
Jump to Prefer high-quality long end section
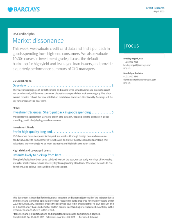coord(32,131)
